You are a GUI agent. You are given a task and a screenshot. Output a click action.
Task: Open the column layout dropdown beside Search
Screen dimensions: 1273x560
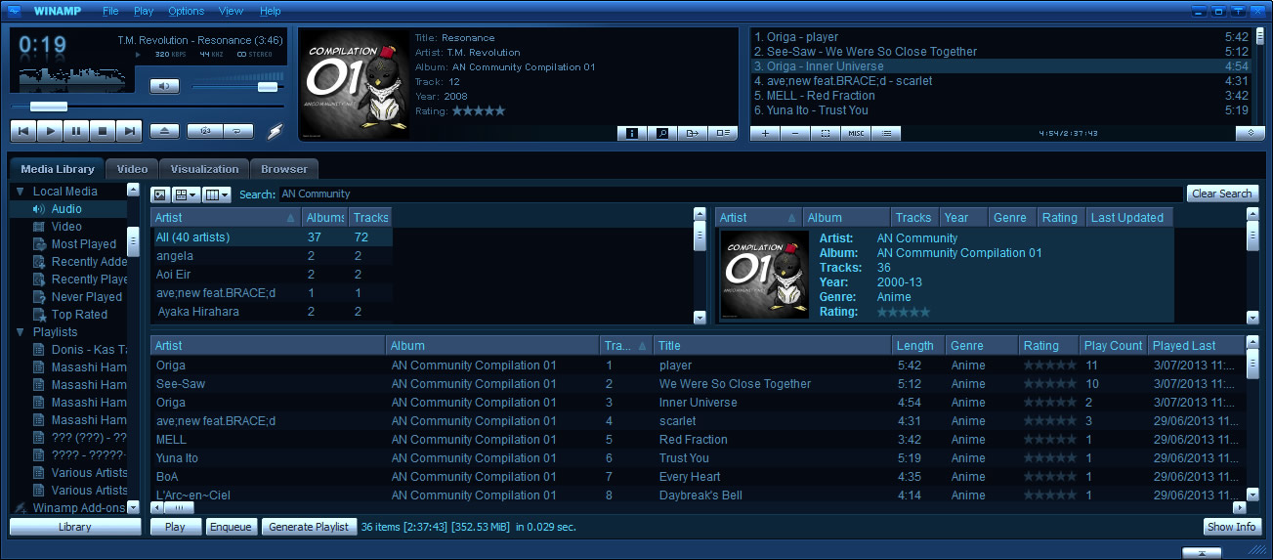217,194
